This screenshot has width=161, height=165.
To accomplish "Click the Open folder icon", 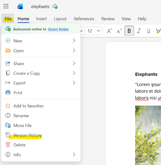I will [8, 50].
